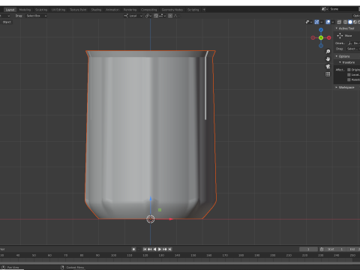
Task: Click the Scene name field
Action: [343, 9]
